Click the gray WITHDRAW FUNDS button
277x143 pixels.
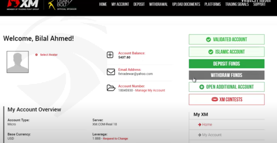(227, 75)
